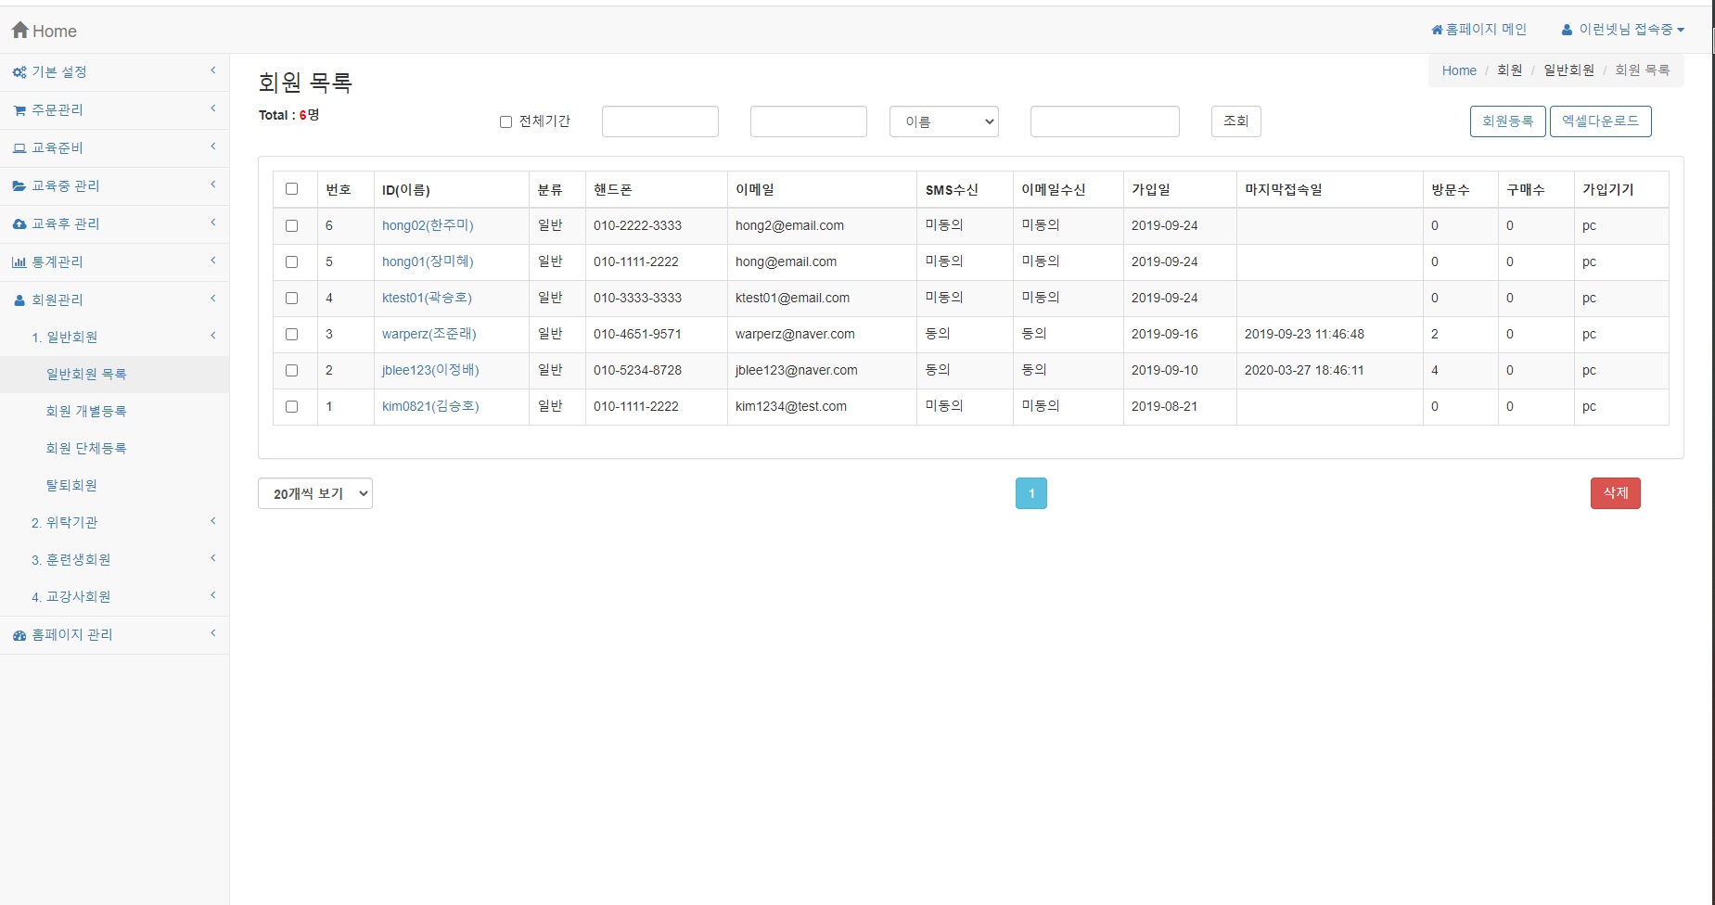Click the user icon next to 이런넷님 접속중
Screen dimensions: 1715x905
[1567, 30]
